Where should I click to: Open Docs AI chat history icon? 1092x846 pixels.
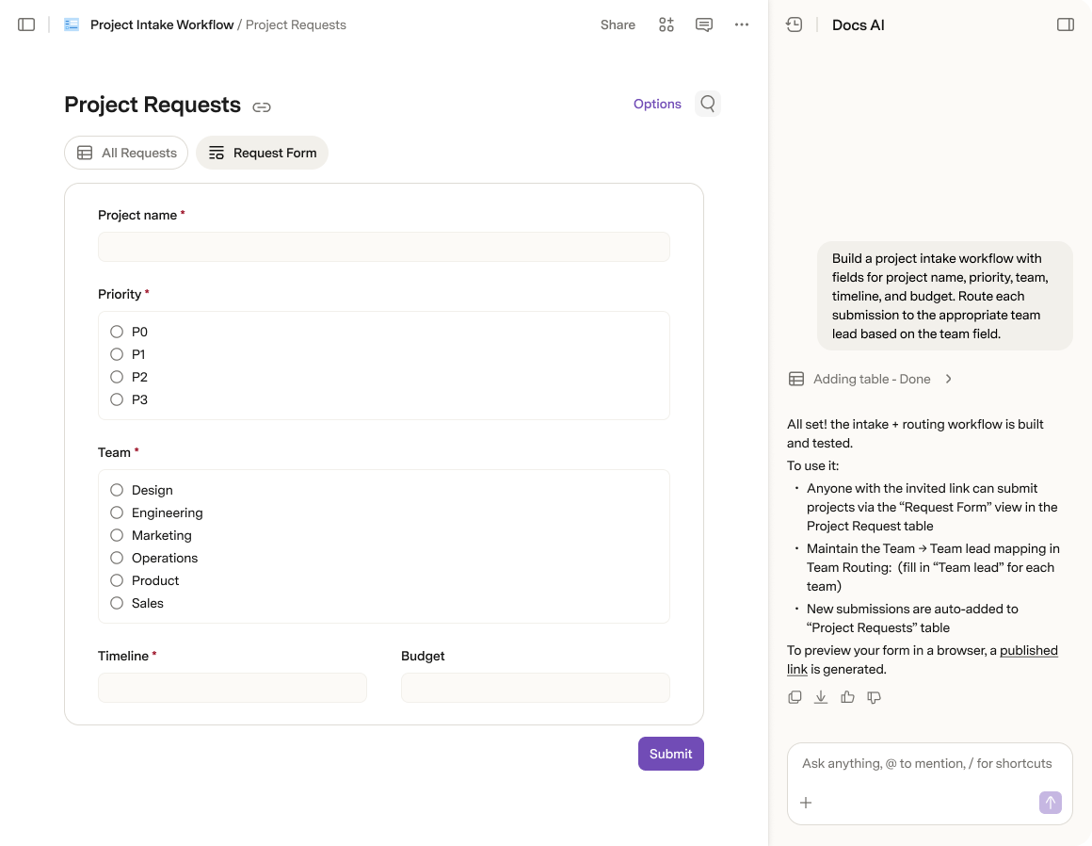click(x=794, y=25)
